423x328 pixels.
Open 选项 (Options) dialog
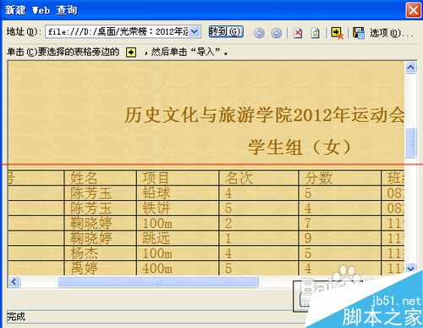[391, 33]
